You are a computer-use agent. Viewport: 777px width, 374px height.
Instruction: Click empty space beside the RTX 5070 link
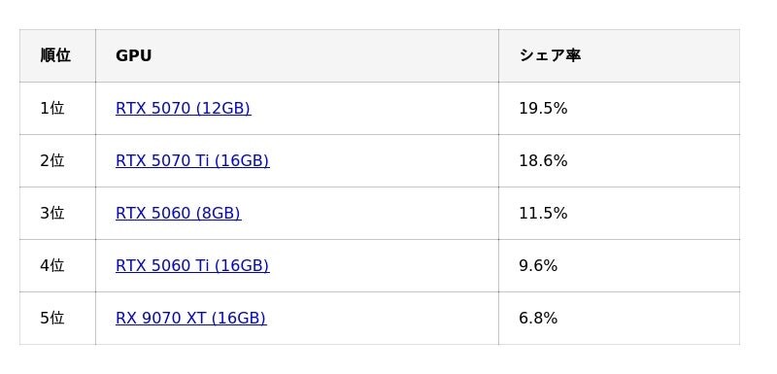[374, 108]
